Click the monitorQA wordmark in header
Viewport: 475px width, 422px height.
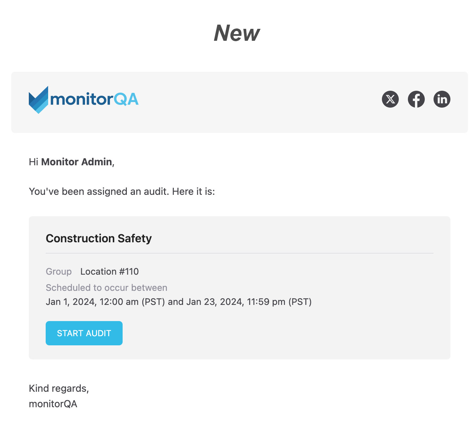[95, 99]
